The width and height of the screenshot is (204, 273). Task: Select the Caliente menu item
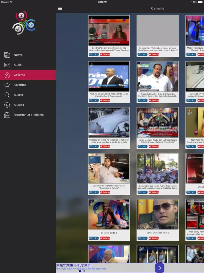point(28,75)
